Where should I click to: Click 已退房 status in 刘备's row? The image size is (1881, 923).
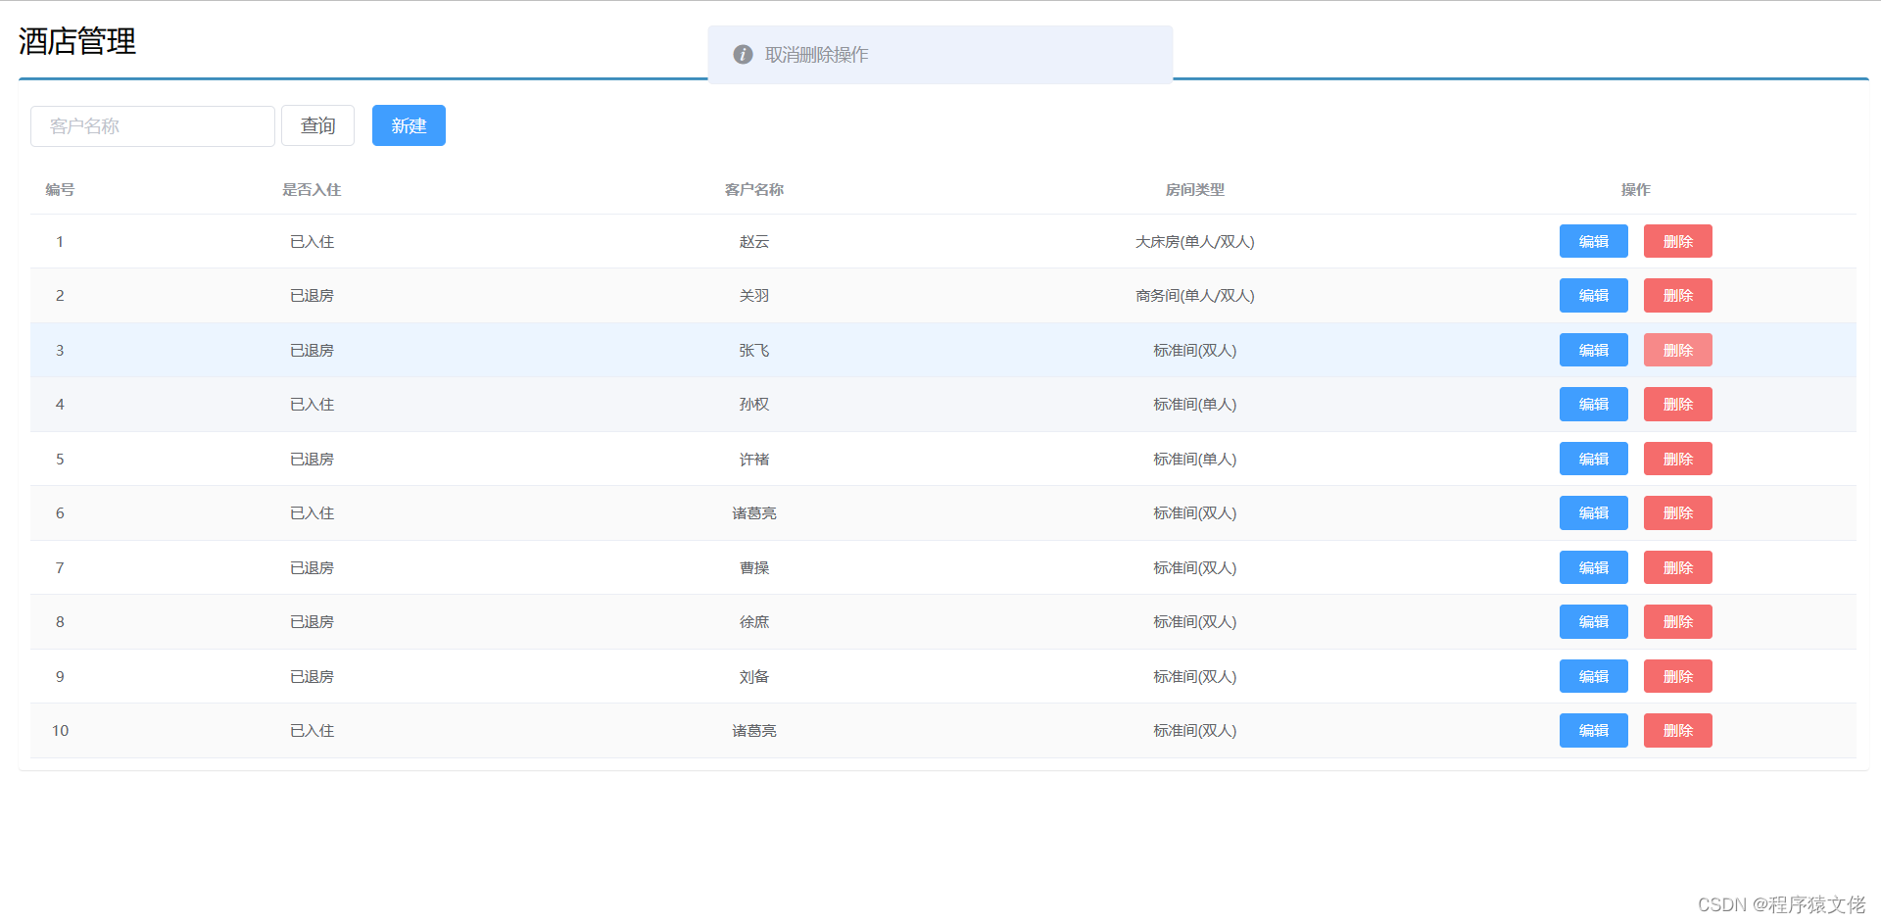point(312,677)
